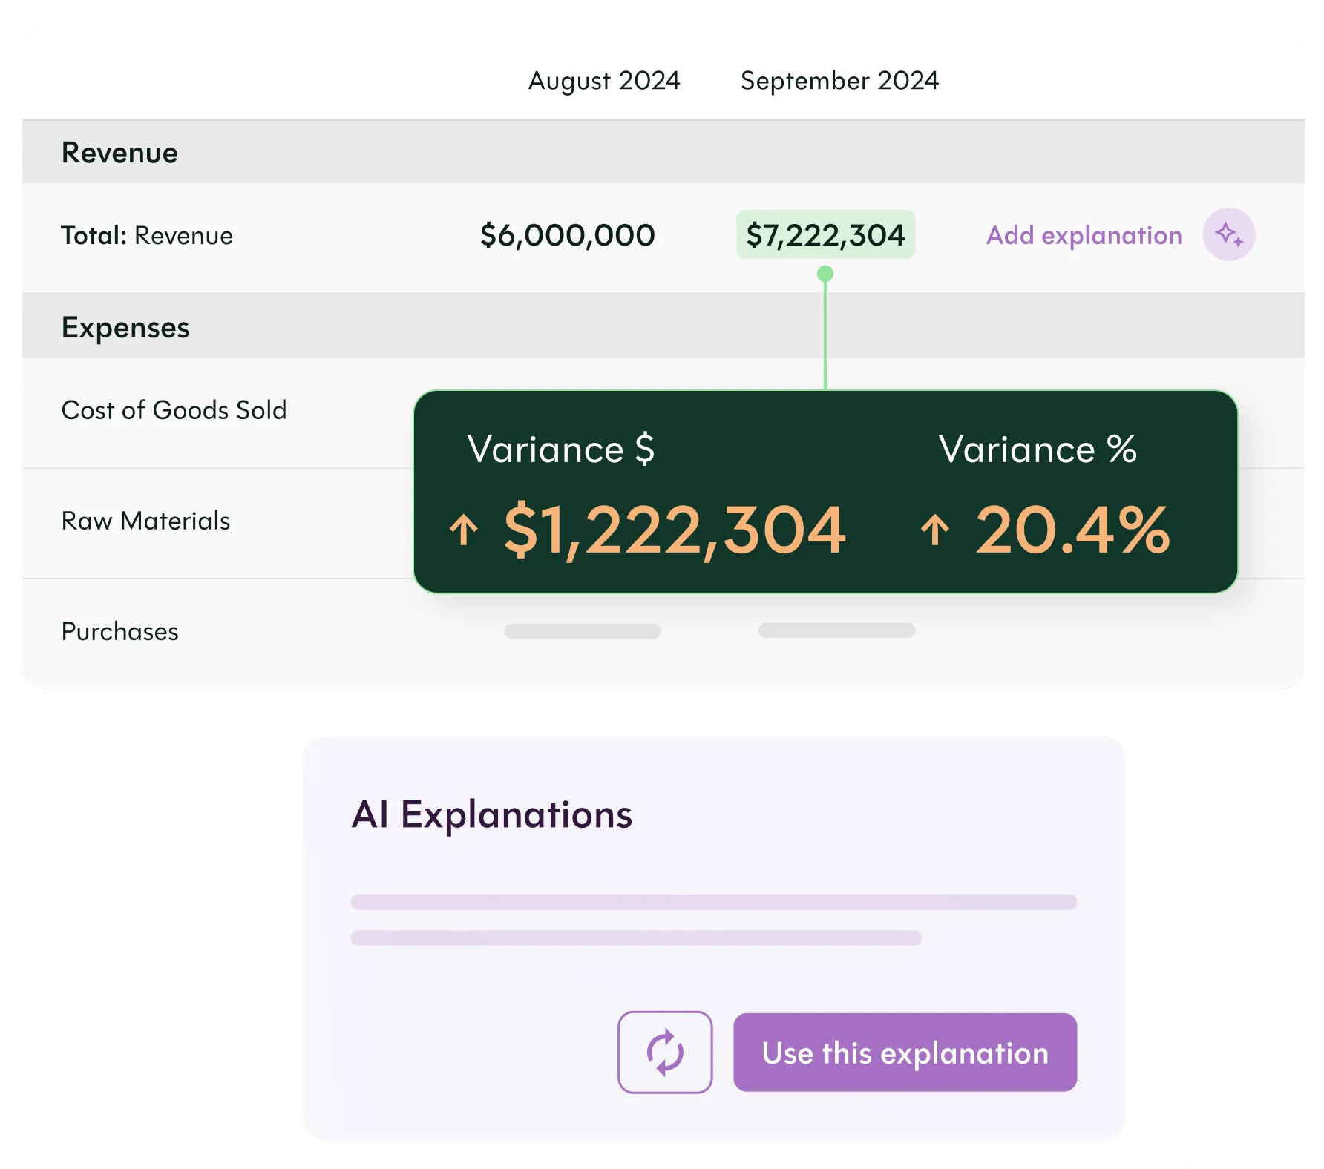Click the first explanation placeholder bar
This screenshot has width=1324, height=1169.
click(x=712, y=902)
